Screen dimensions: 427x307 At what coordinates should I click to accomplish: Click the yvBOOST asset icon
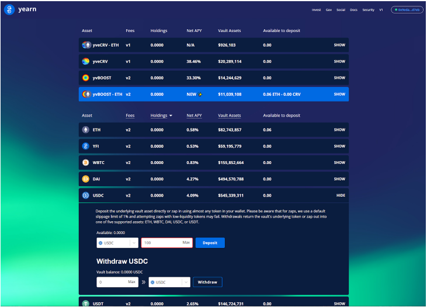click(x=85, y=78)
